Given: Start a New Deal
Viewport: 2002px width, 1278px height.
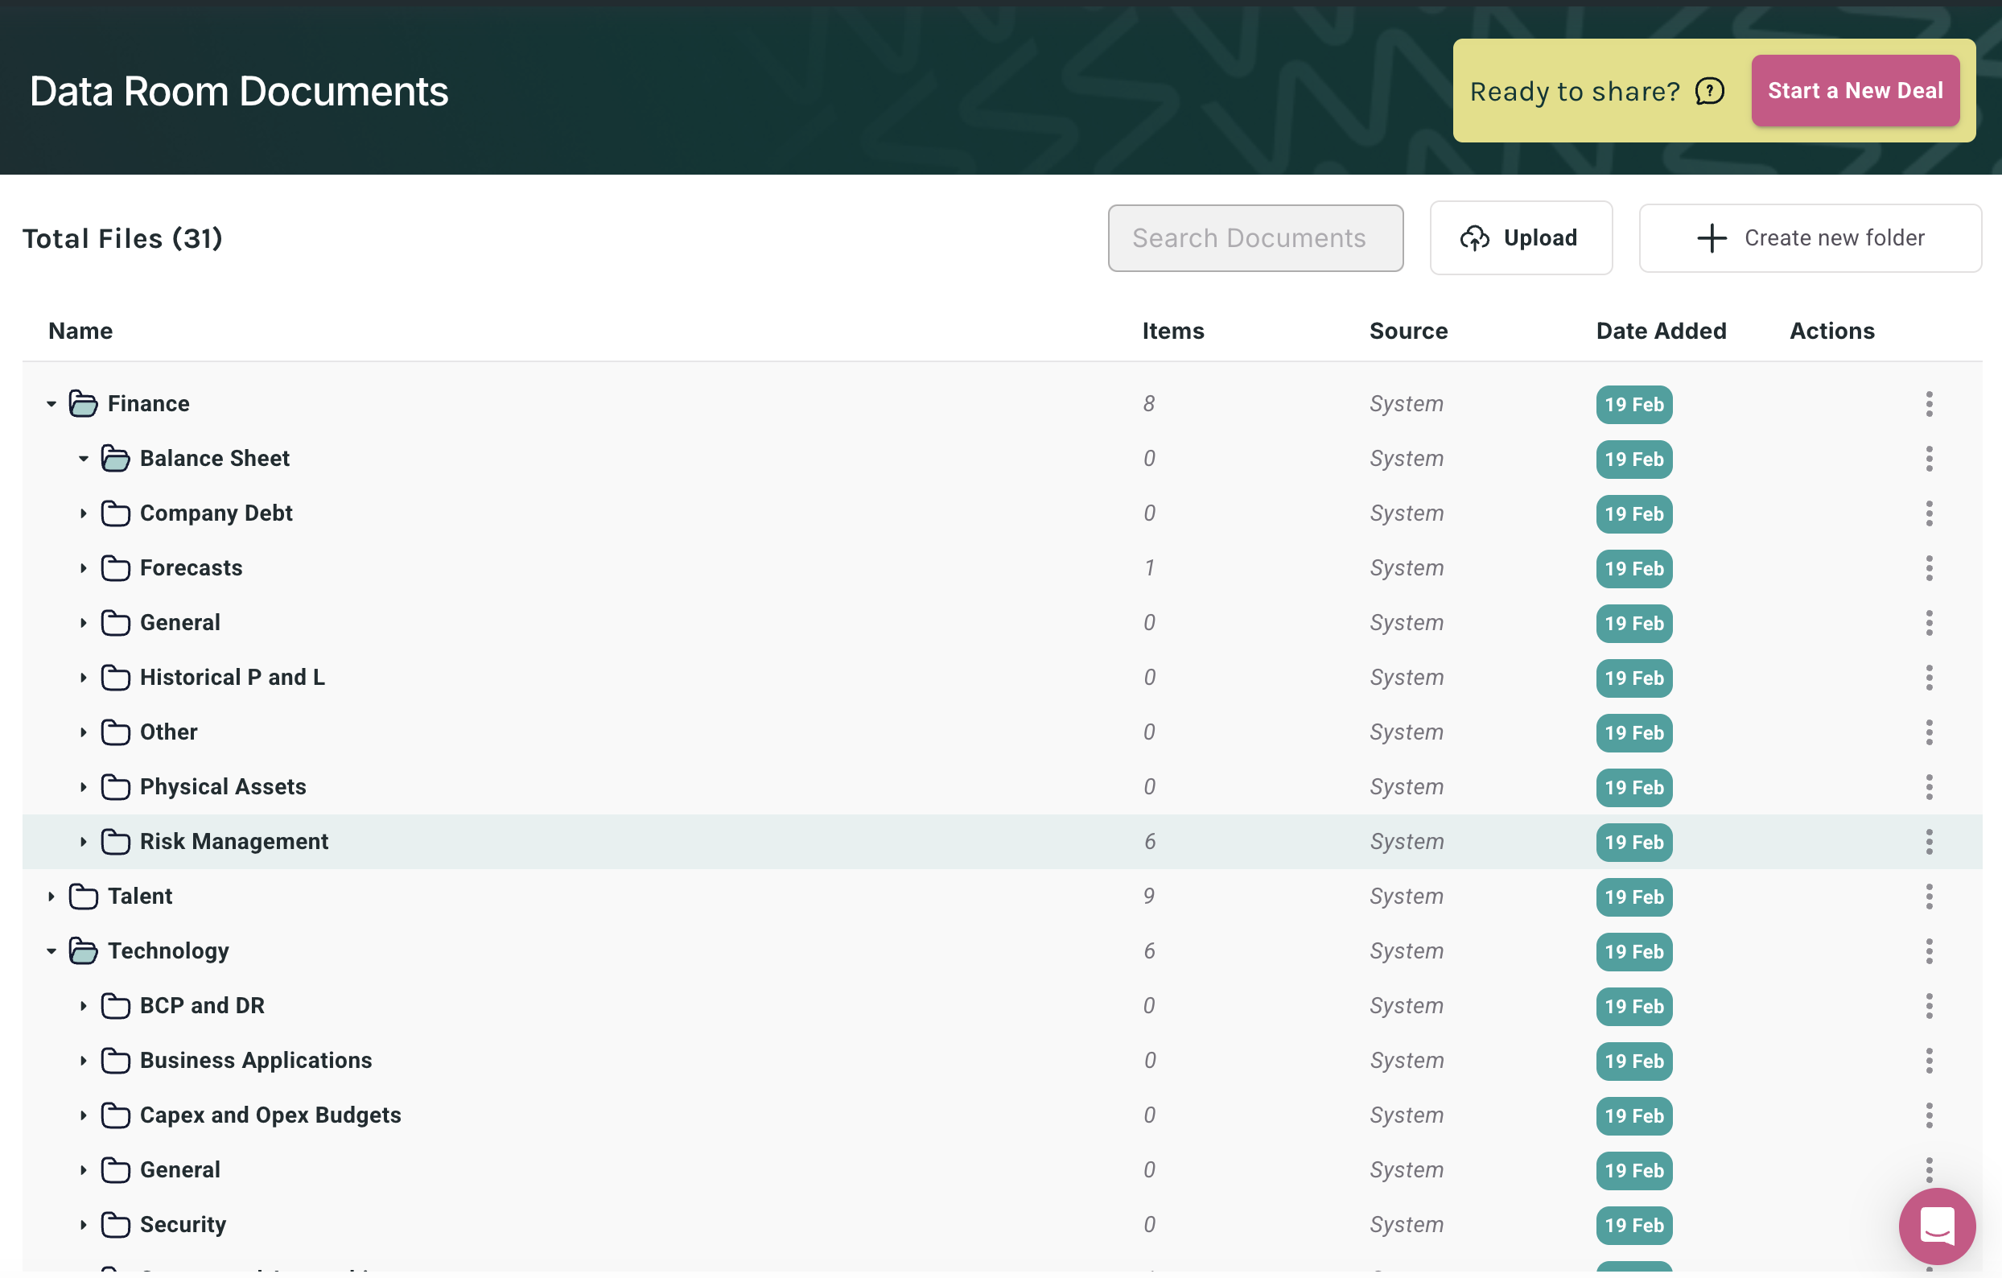Looking at the screenshot, I should 1855,91.
